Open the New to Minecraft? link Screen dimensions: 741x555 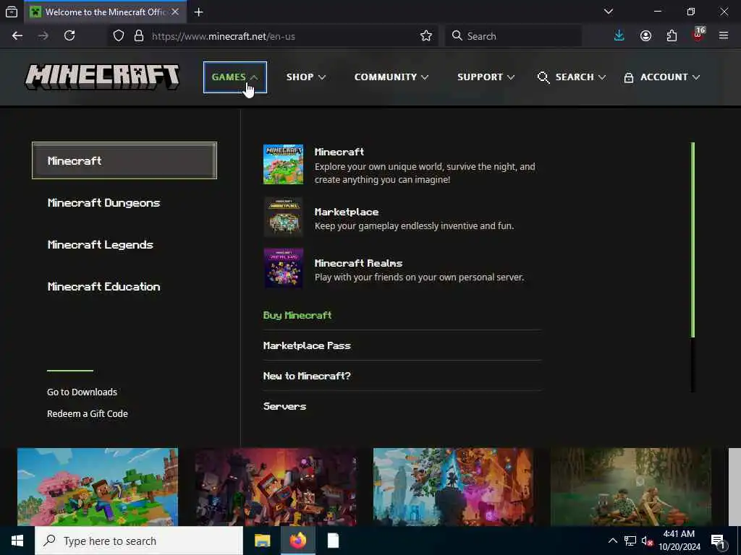coord(307,376)
